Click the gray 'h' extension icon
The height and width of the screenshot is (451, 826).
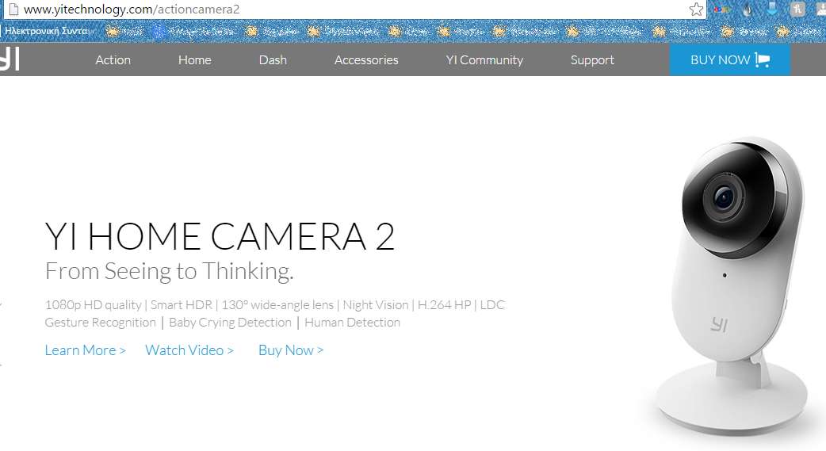pyautogui.click(x=797, y=10)
